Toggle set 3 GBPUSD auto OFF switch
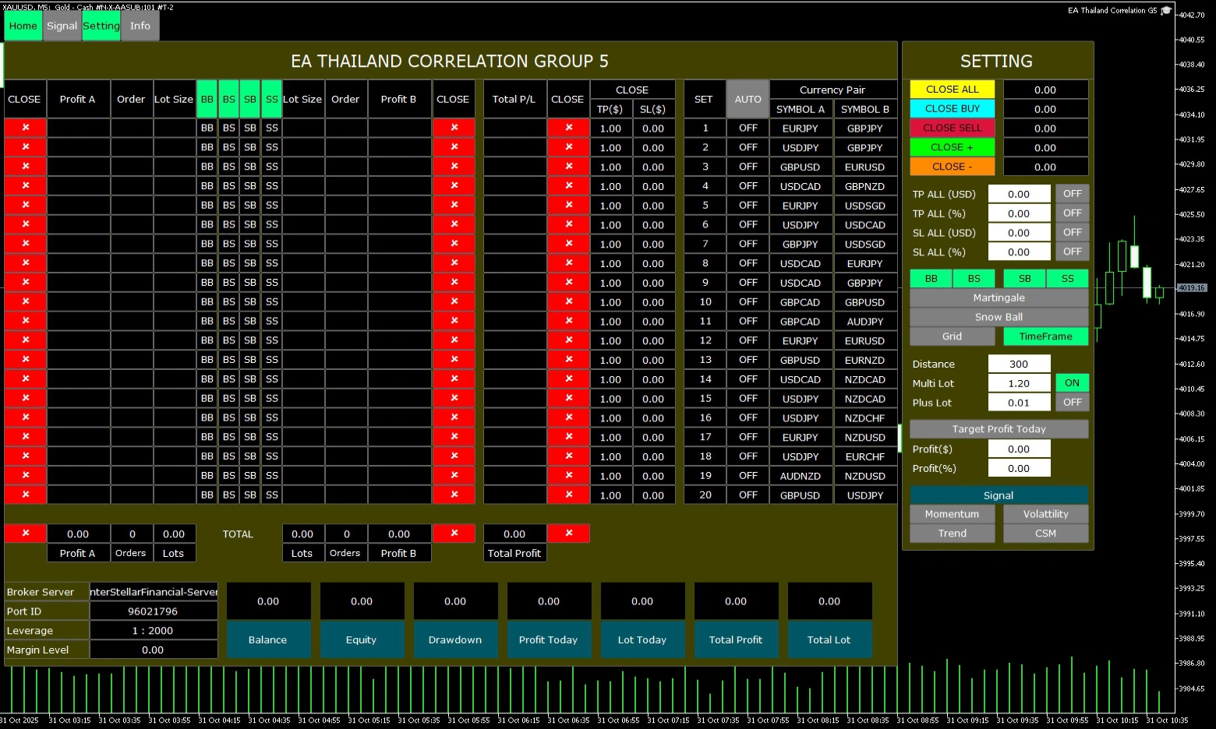Viewport: 1216px width, 729px height. pos(748,167)
